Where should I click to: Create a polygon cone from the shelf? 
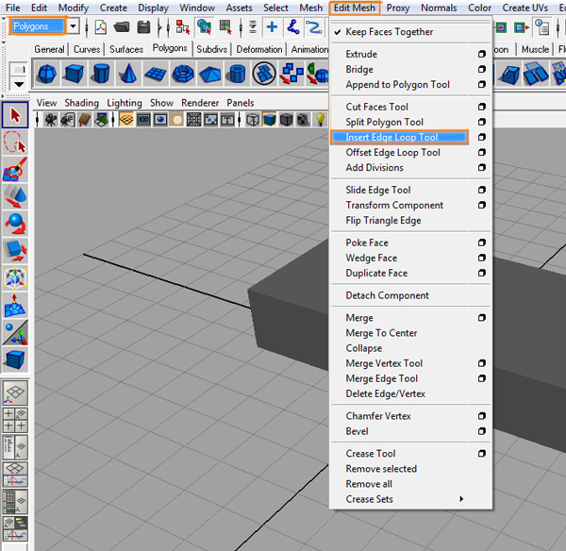128,74
